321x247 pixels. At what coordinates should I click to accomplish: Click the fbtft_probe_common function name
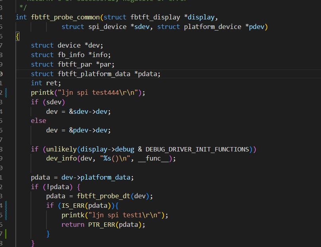pyautogui.click(x=65, y=17)
